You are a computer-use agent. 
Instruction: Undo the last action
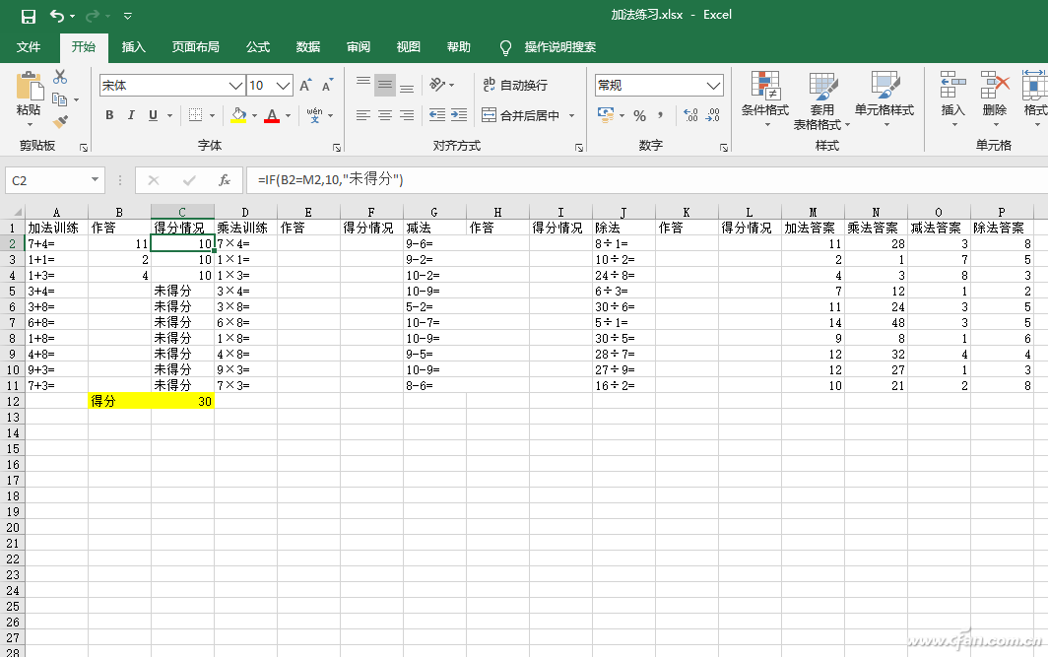coord(57,16)
